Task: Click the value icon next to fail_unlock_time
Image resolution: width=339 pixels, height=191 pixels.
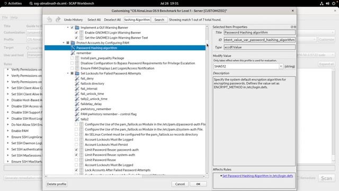Action: click(77, 94)
